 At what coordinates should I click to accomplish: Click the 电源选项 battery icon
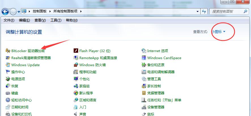click(x=8, y=79)
